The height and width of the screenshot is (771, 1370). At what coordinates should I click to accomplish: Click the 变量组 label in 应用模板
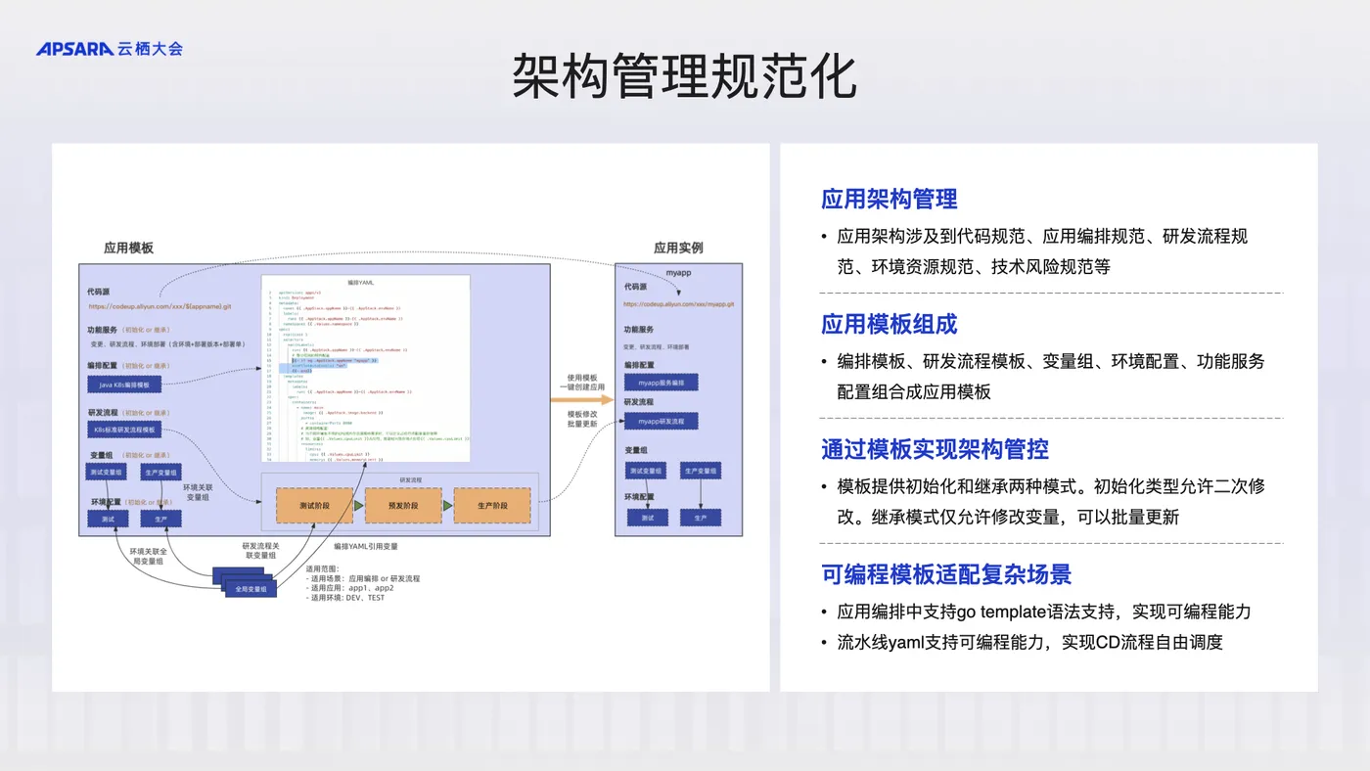tap(101, 455)
